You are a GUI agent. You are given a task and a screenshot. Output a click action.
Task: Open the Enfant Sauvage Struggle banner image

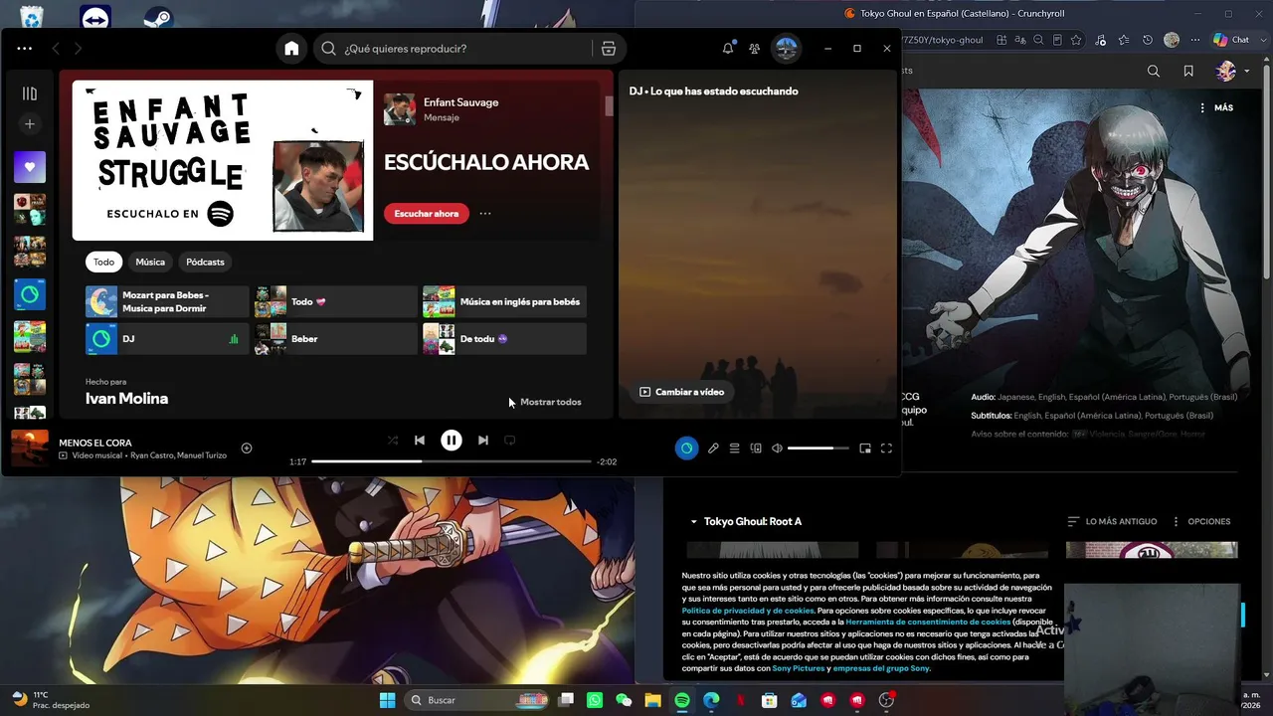[x=223, y=160]
